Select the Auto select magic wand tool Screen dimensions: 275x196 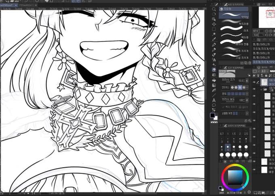coord(214,34)
